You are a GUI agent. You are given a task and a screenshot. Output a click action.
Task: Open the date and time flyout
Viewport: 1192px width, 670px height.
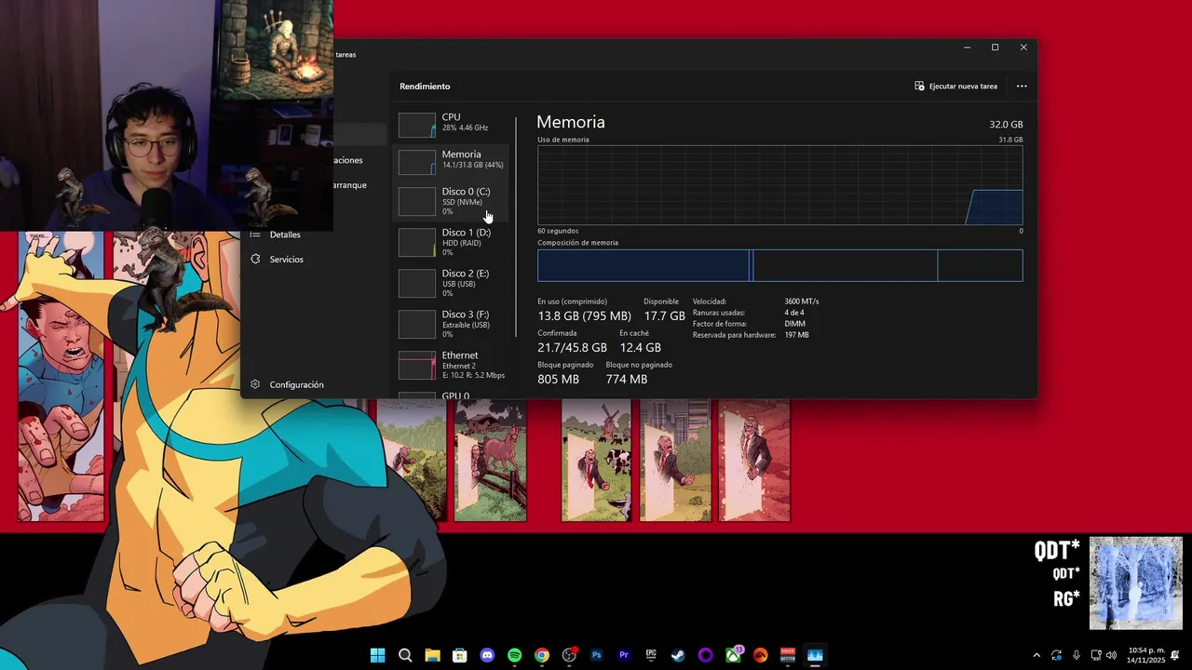click(1145, 655)
